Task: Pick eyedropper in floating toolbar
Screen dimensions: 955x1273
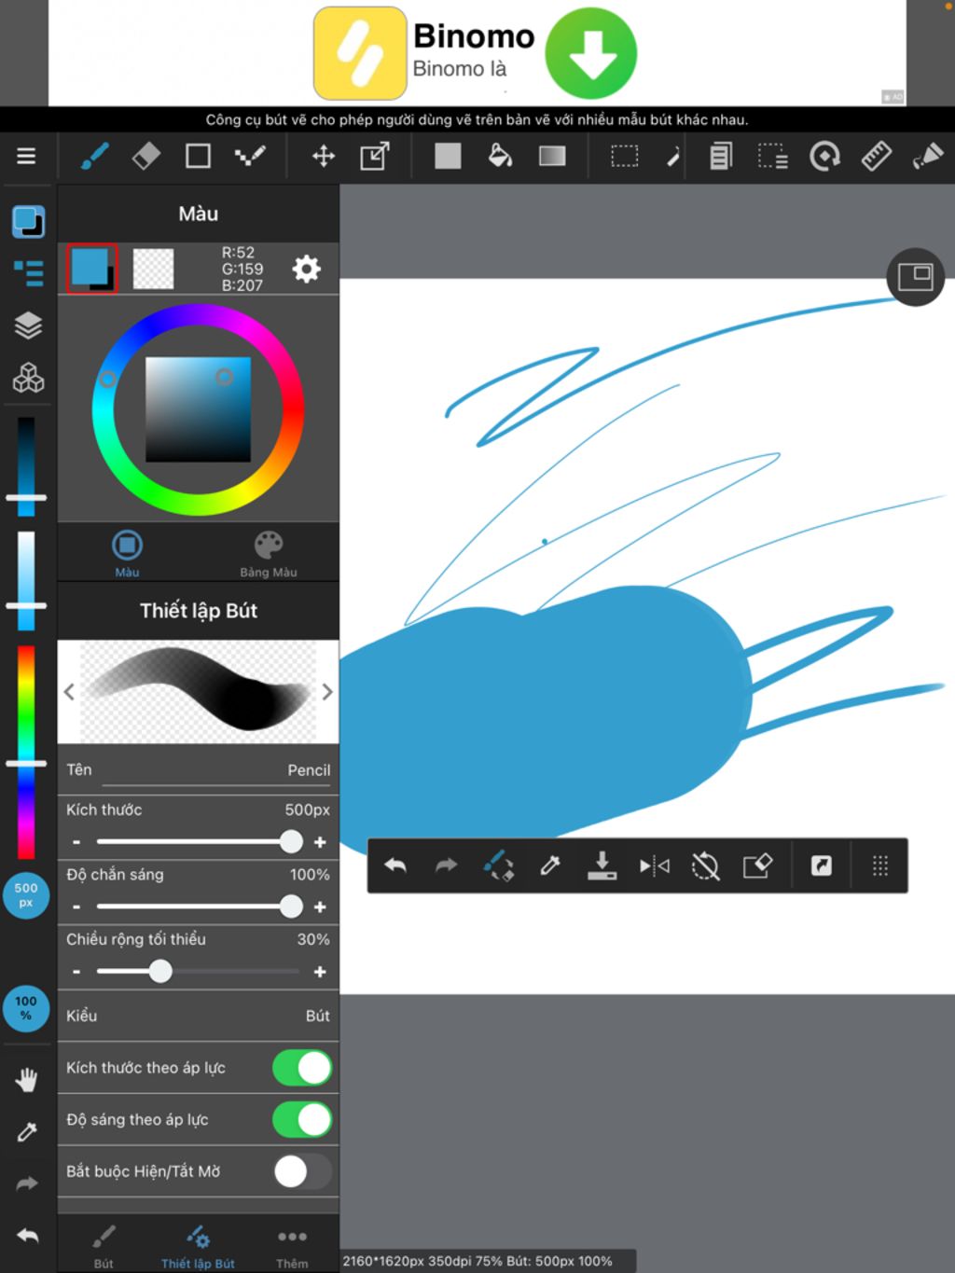Action: pyautogui.click(x=550, y=865)
